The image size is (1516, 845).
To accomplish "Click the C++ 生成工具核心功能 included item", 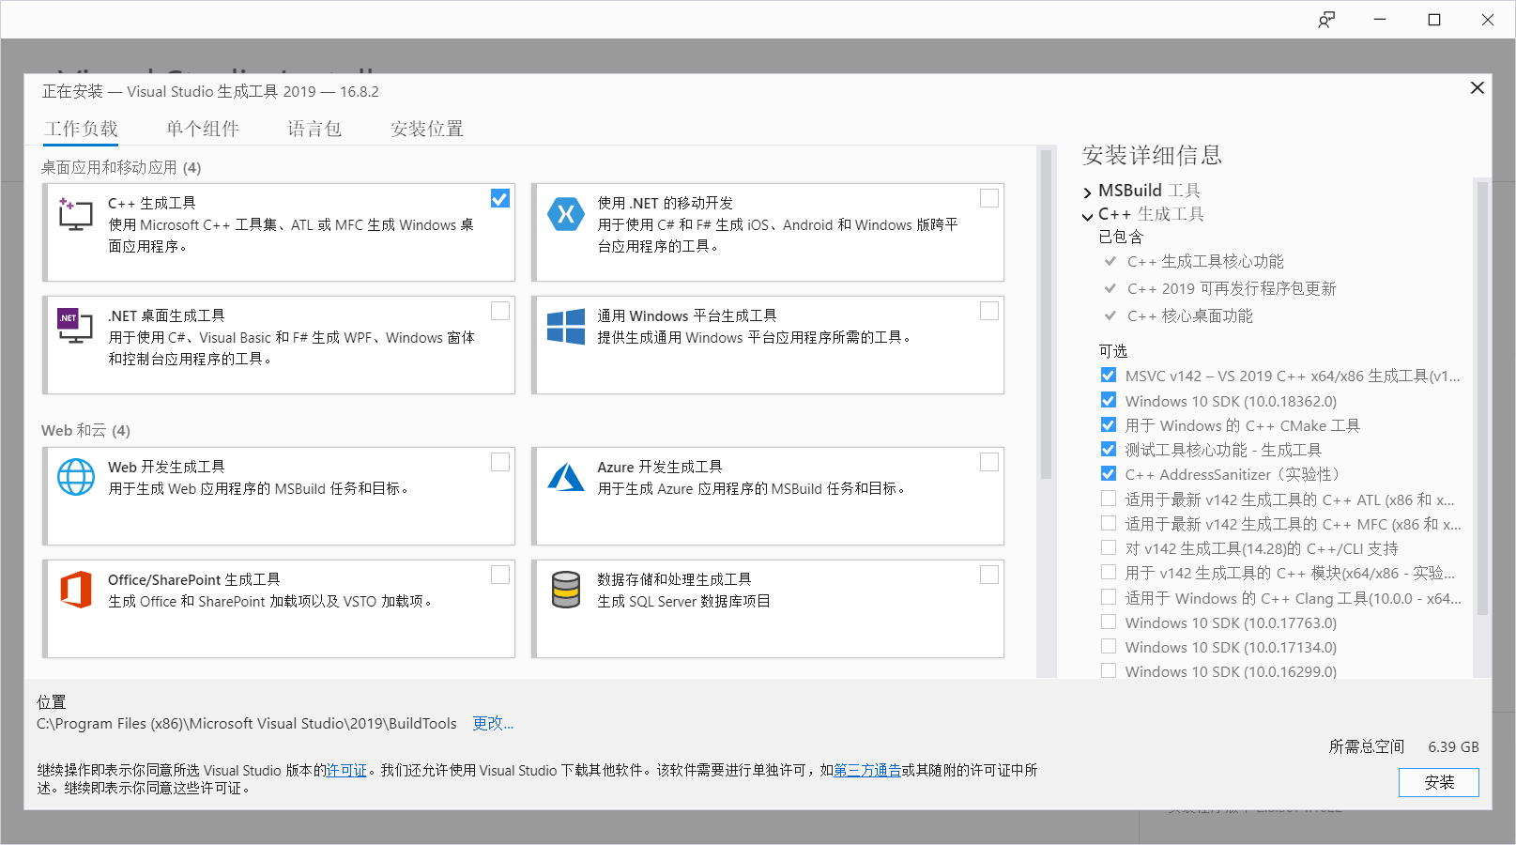I will pos(1205,261).
